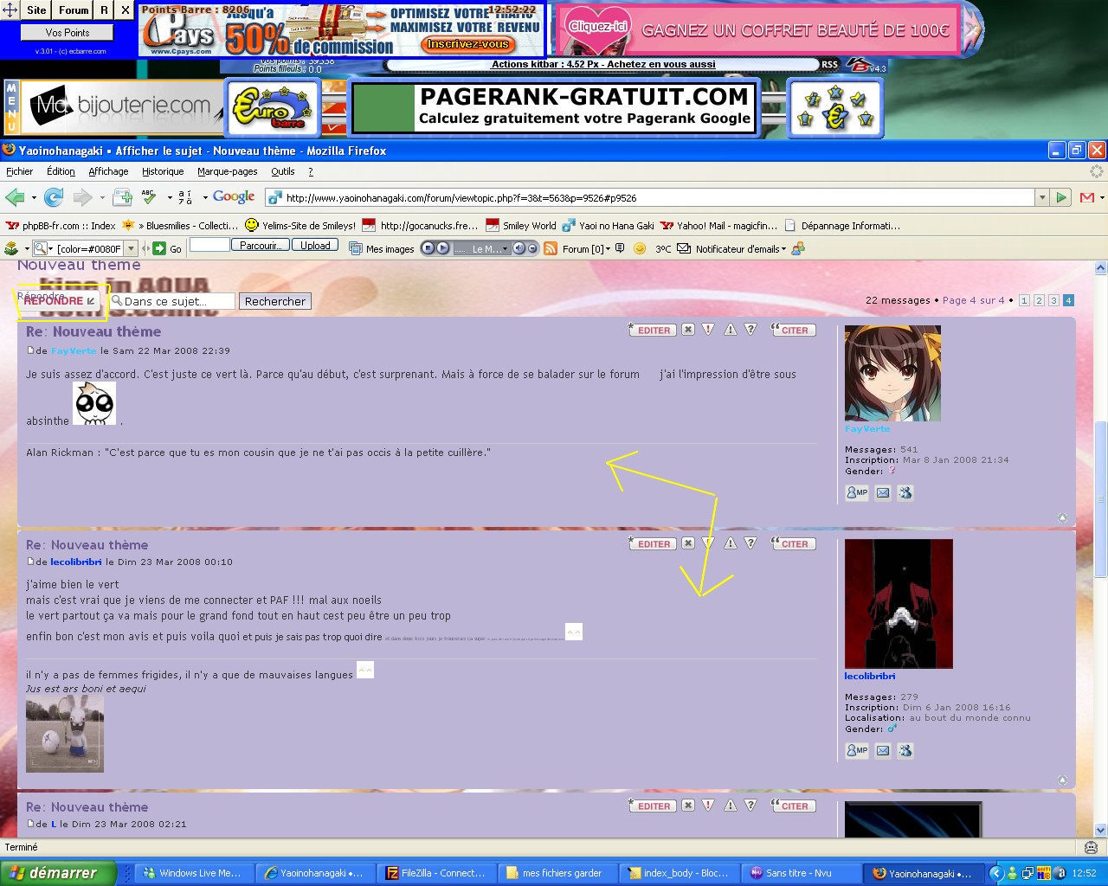Screen dimensions: 1108x886
Task: Click the CITER button on lecolibribri's post
Action: click(794, 543)
